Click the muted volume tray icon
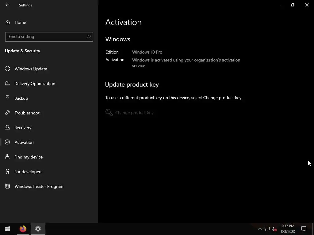This screenshot has width=314, height=235. click(274, 229)
